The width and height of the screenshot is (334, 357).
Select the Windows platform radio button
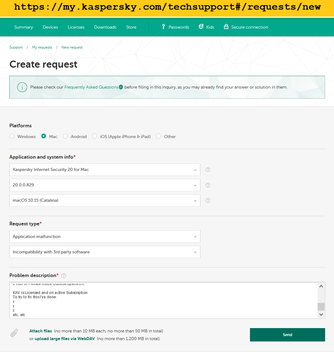pyautogui.click(x=12, y=136)
